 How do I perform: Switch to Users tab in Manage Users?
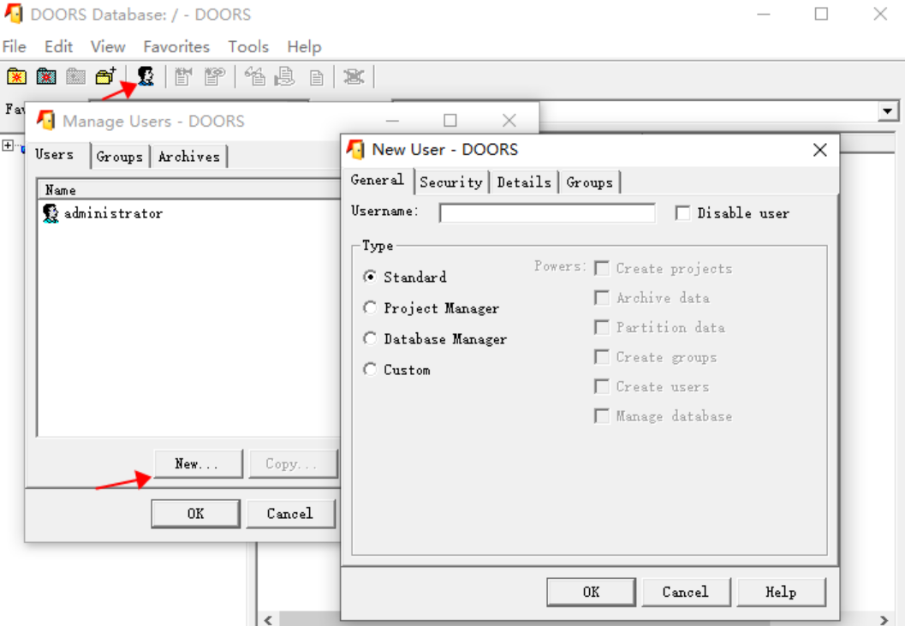pyautogui.click(x=55, y=155)
